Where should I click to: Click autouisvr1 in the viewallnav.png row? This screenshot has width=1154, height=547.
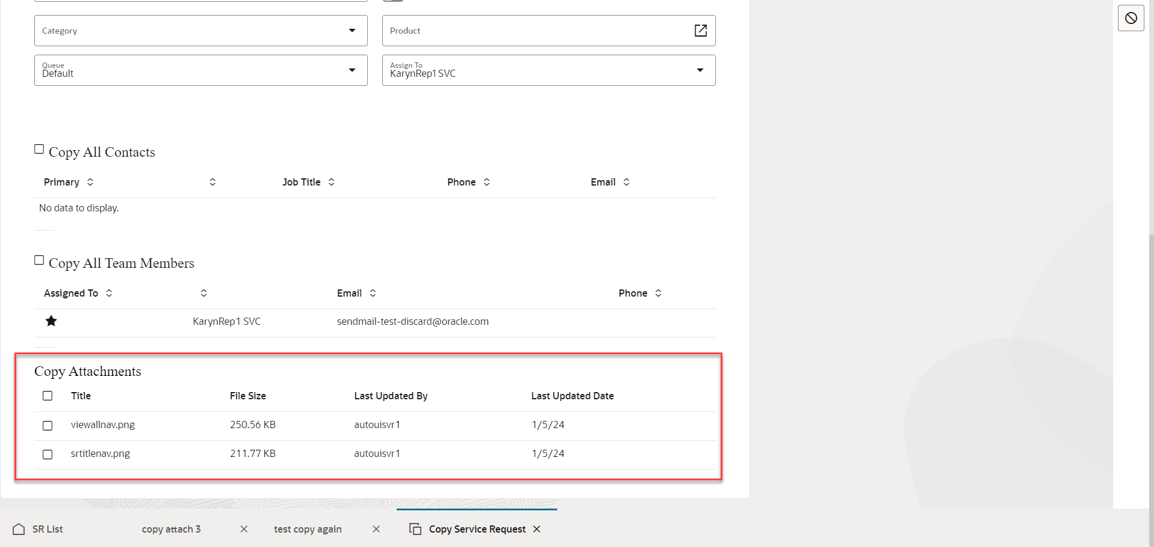coord(377,425)
